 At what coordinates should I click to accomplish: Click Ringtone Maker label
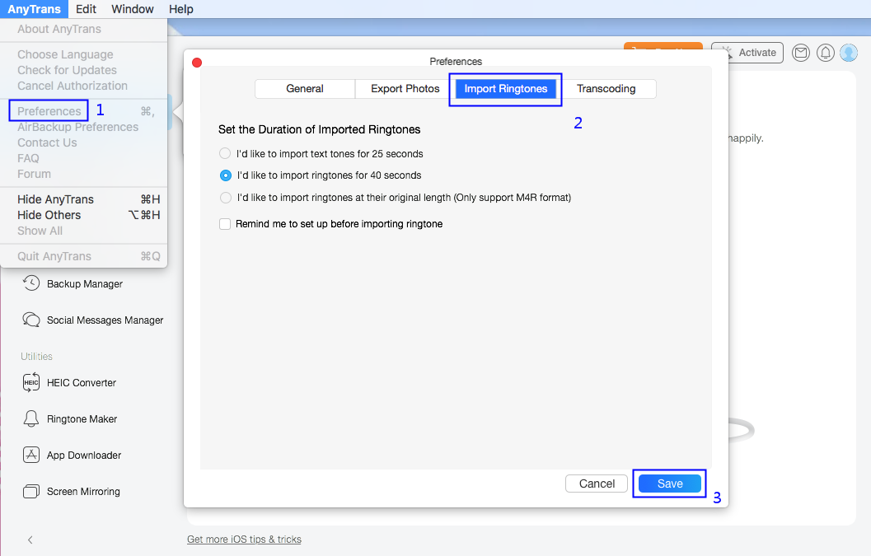click(82, 418)
